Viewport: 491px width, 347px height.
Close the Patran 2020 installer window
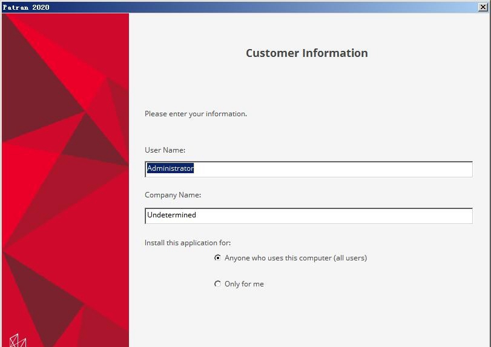pyautogui.click(x=483, y=7)
